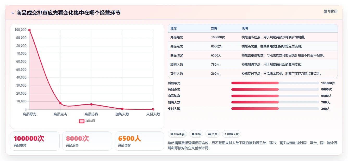The height and width of the screenshot is (161, 348).
Task: Click the y-axis label 100,000
Action: (21, 30)
